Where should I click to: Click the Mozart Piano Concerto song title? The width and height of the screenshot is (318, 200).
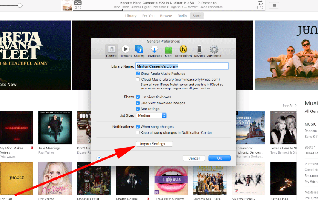pos(168,3)
